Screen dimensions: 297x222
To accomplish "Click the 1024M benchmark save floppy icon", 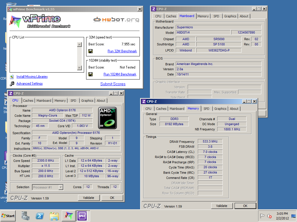I will click(x=90, y=74).
